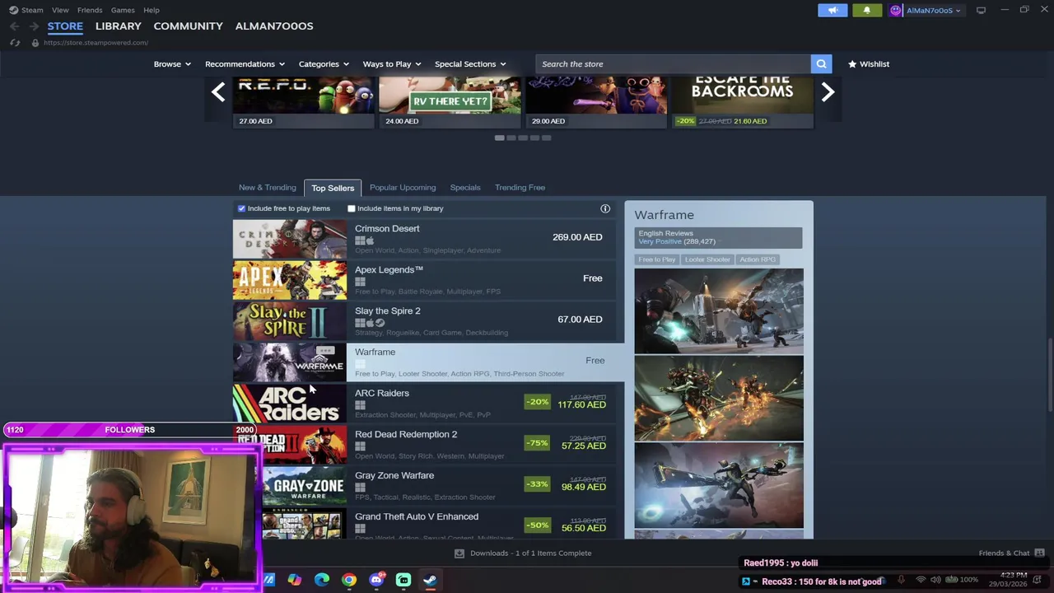Expand Special Sections dropdown

[470, 63]
